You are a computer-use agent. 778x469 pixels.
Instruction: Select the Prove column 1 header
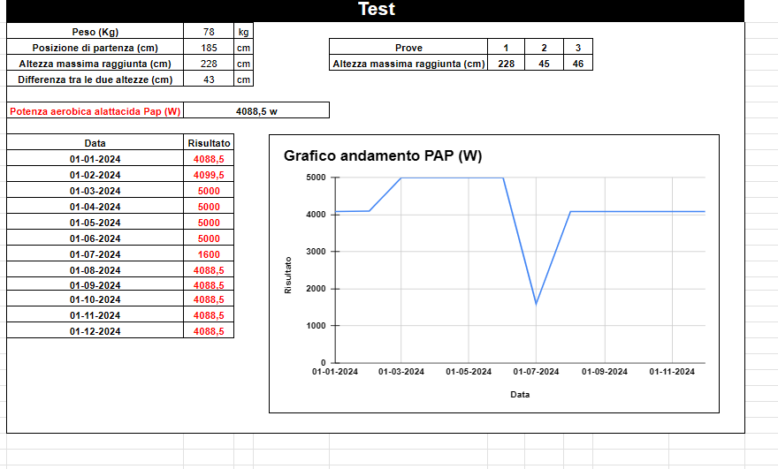(x=506, y=47)
